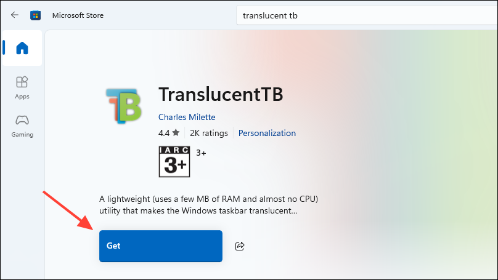Click the 4.4 rating number
This screenshot has width=498, height=280.
[164, 133]
